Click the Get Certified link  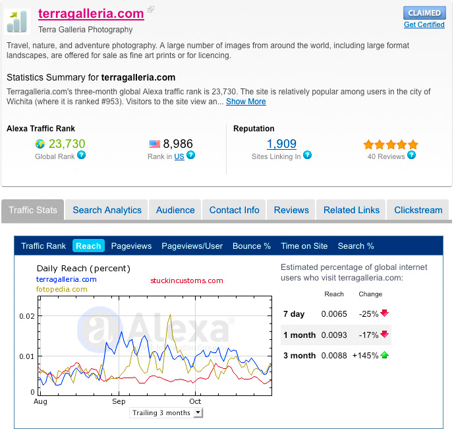424,24
